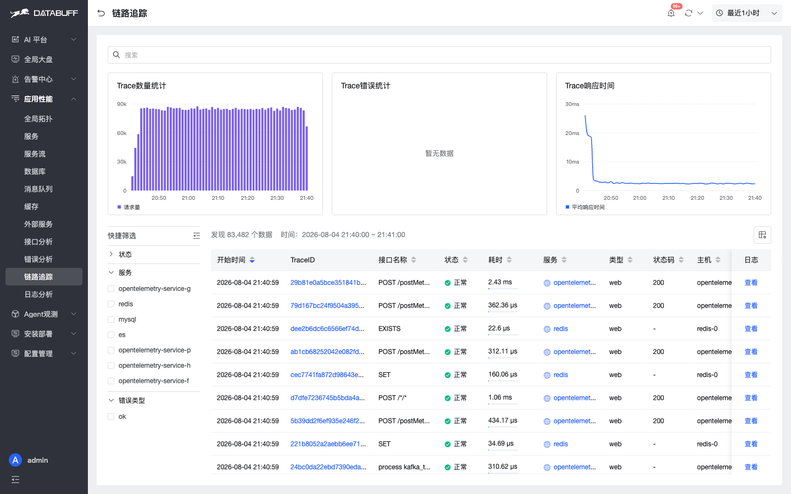The image size is (791, 494).
Task: Check the opentelemetry-service-g filter
Action: click(111, 289)
